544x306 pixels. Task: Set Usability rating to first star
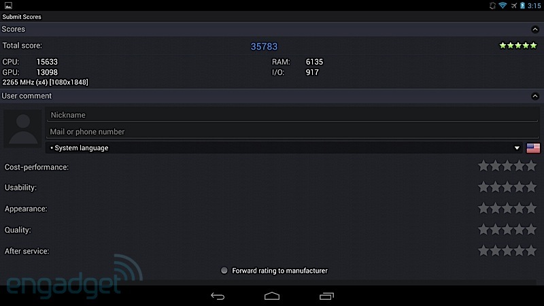coord(483,188)
